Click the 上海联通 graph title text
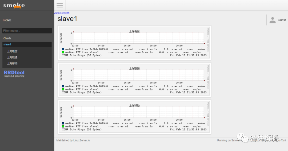288x151 pixels. point(134,69)
